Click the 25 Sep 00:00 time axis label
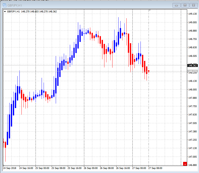Image resolution: width=199 pixels, height=173 pixels. coord(42,168)
